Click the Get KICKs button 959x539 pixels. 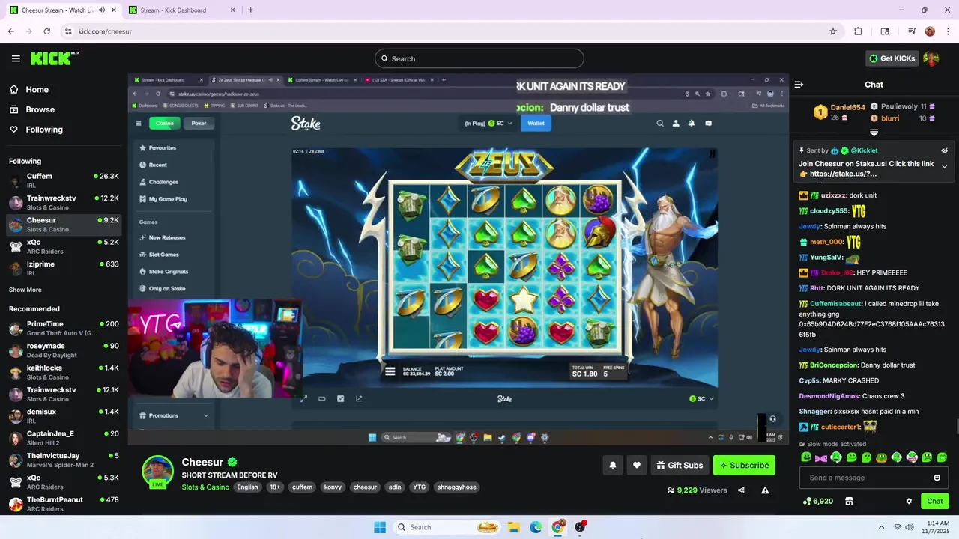point(892,58)
